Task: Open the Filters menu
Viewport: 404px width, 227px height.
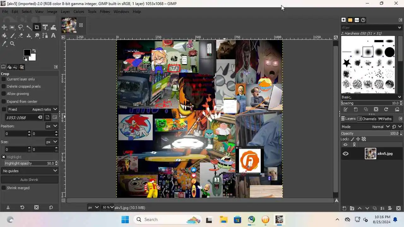Action: coord(105,12)
